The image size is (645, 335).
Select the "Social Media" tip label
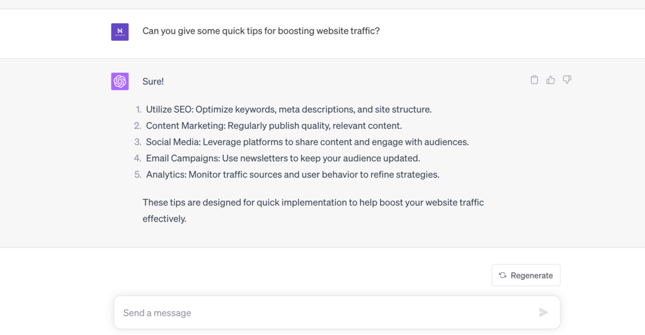coord(173,142)
